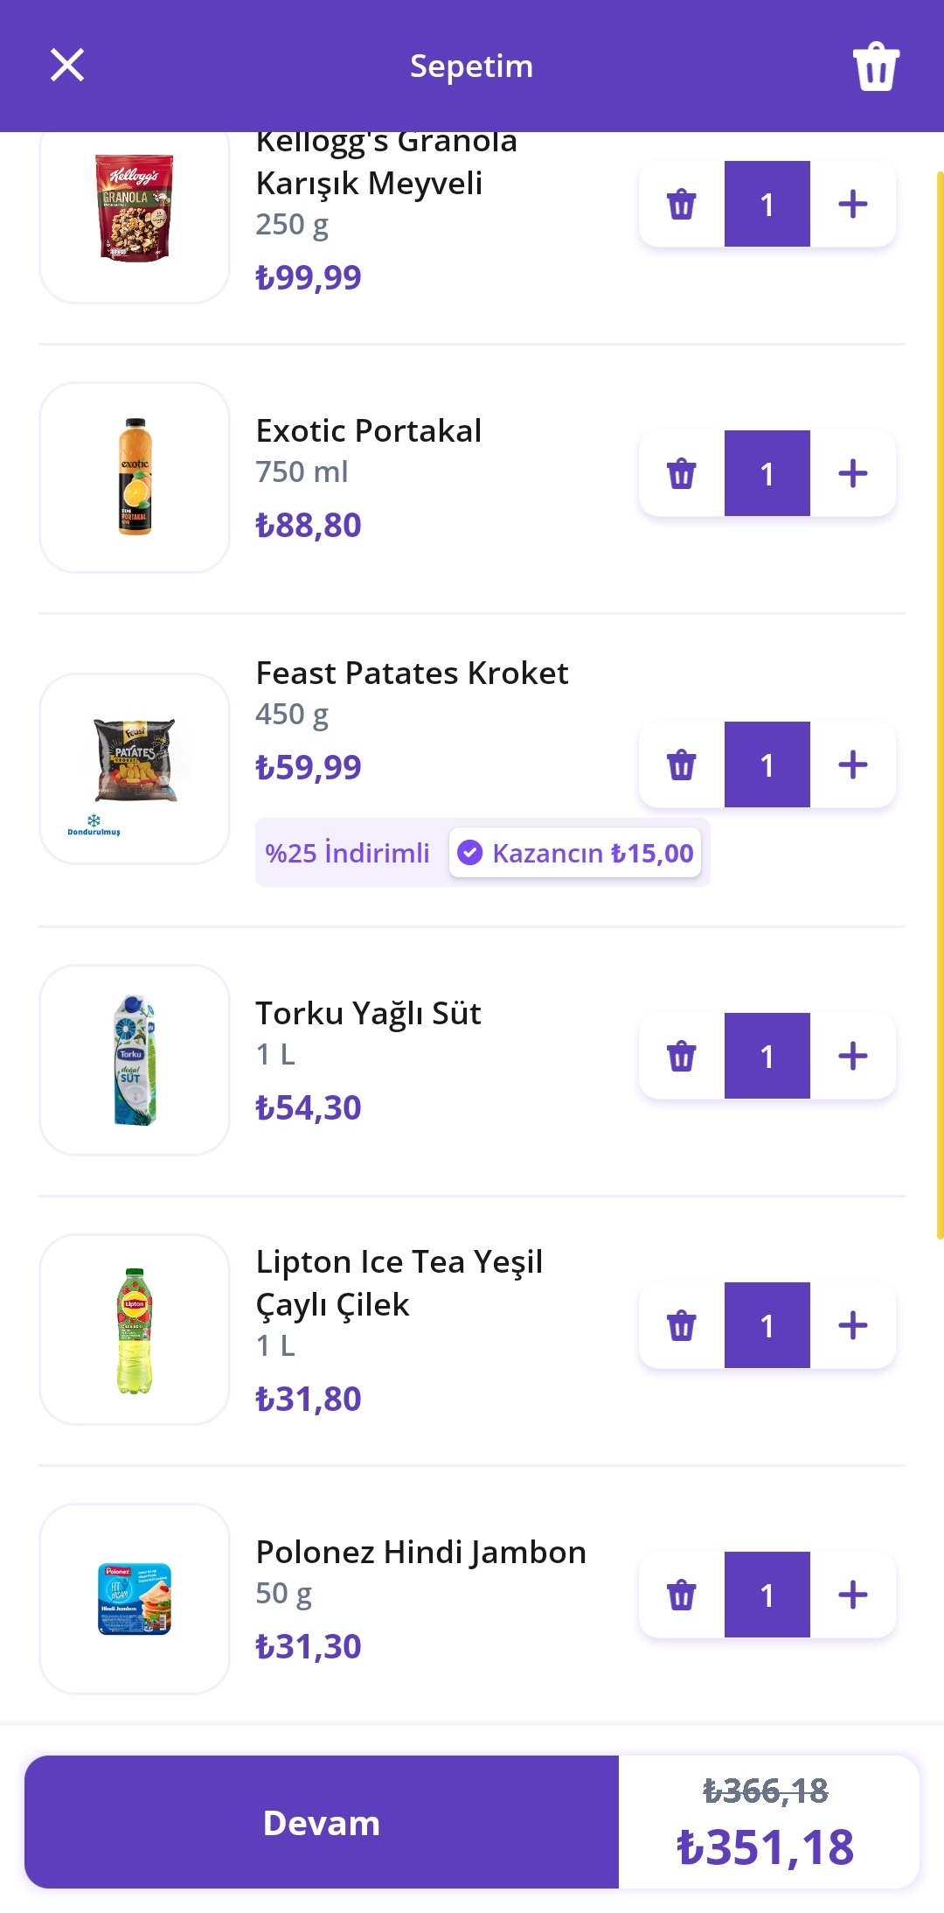Increase Kellogg's Granola quantity
Image resolution: width=944 pixels, height=1913 pixels.
click(853, 205)
